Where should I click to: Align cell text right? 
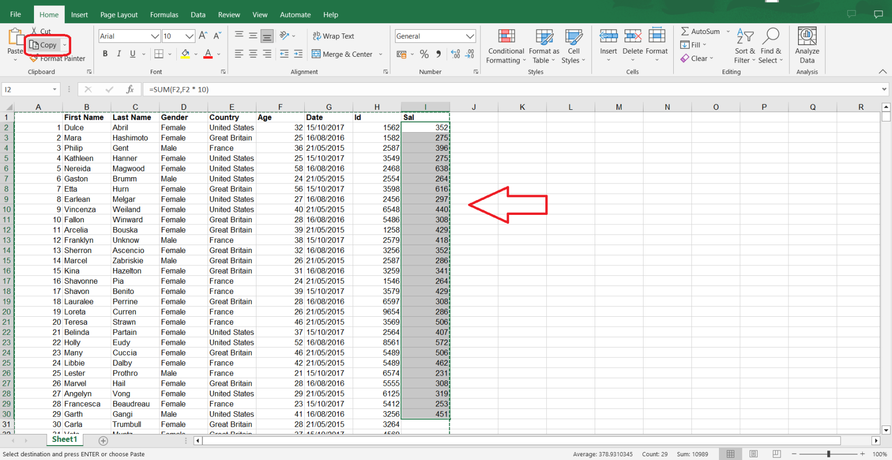coord(267,54)
